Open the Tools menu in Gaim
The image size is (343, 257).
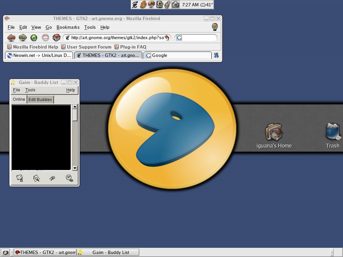click(x=30, y=90)
